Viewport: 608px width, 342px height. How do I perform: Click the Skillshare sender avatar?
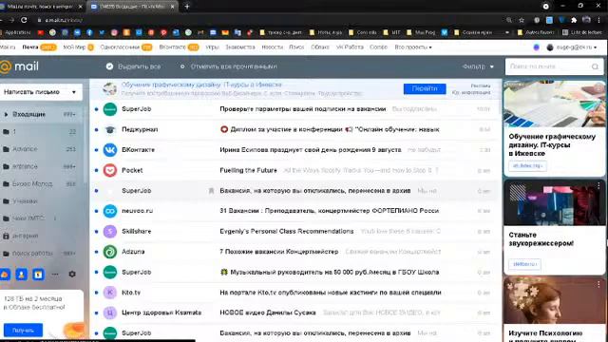pyautogui.click(x=110, y=232)
